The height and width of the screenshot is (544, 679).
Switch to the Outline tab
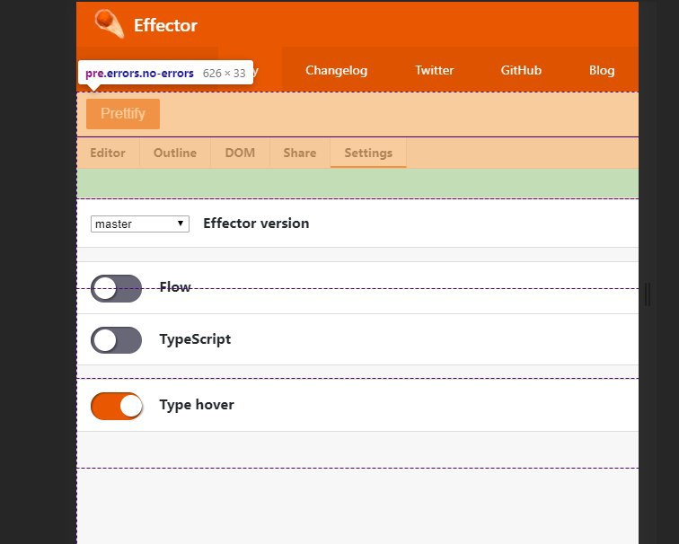(175, 153)
